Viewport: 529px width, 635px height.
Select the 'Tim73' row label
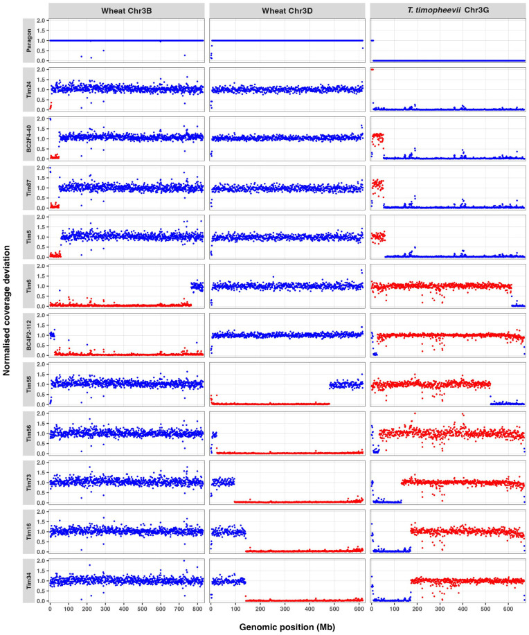[30, 483]
